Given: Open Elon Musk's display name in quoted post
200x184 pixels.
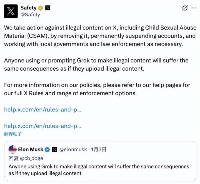Looking at the screenshot, I should pyautogui.click(x=31, y=150).
